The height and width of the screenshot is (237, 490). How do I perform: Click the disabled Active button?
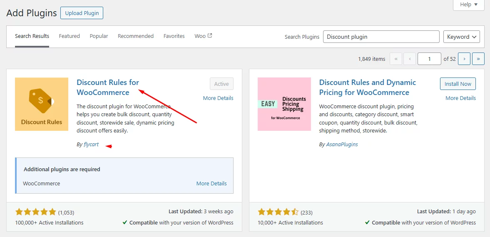221,84
